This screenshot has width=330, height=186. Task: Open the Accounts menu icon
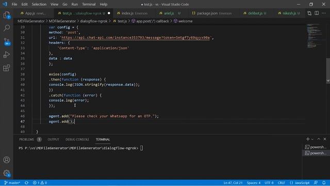tap(7, 160)
